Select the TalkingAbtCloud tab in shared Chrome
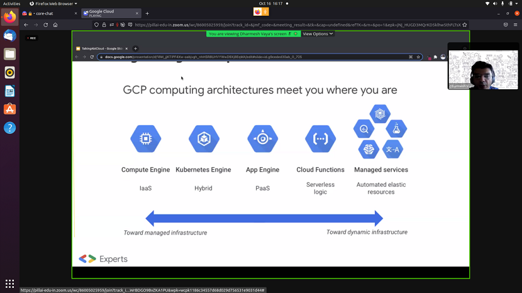Viewport: 522px width, 293px height. tap(102, 48)
